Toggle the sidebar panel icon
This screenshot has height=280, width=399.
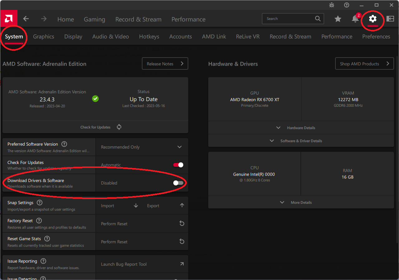[390, 19]
